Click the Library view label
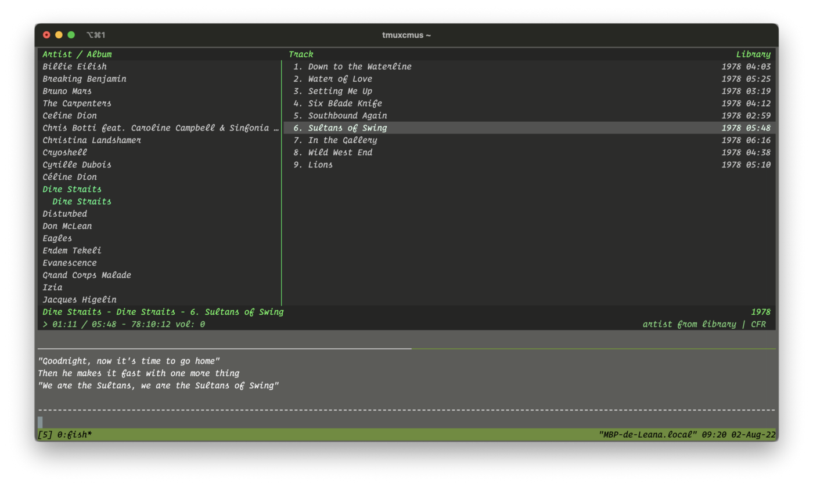813x487 pixels. 753,54
